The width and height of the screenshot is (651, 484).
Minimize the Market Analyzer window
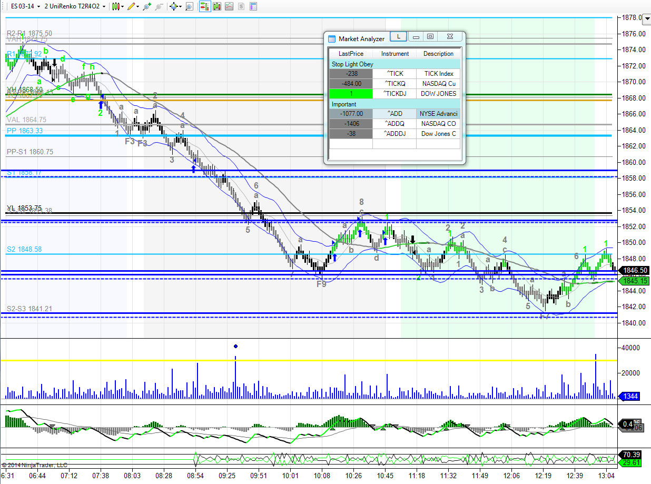click(416, 37)
